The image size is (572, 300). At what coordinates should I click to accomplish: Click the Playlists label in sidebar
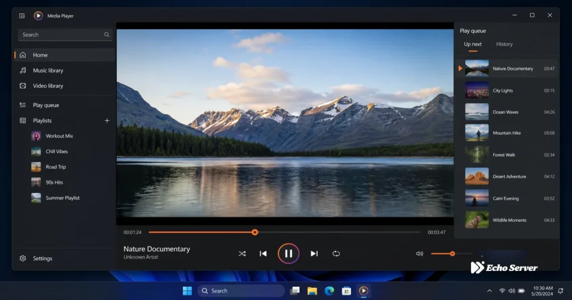pyautogui.click(x=42, y=120)
